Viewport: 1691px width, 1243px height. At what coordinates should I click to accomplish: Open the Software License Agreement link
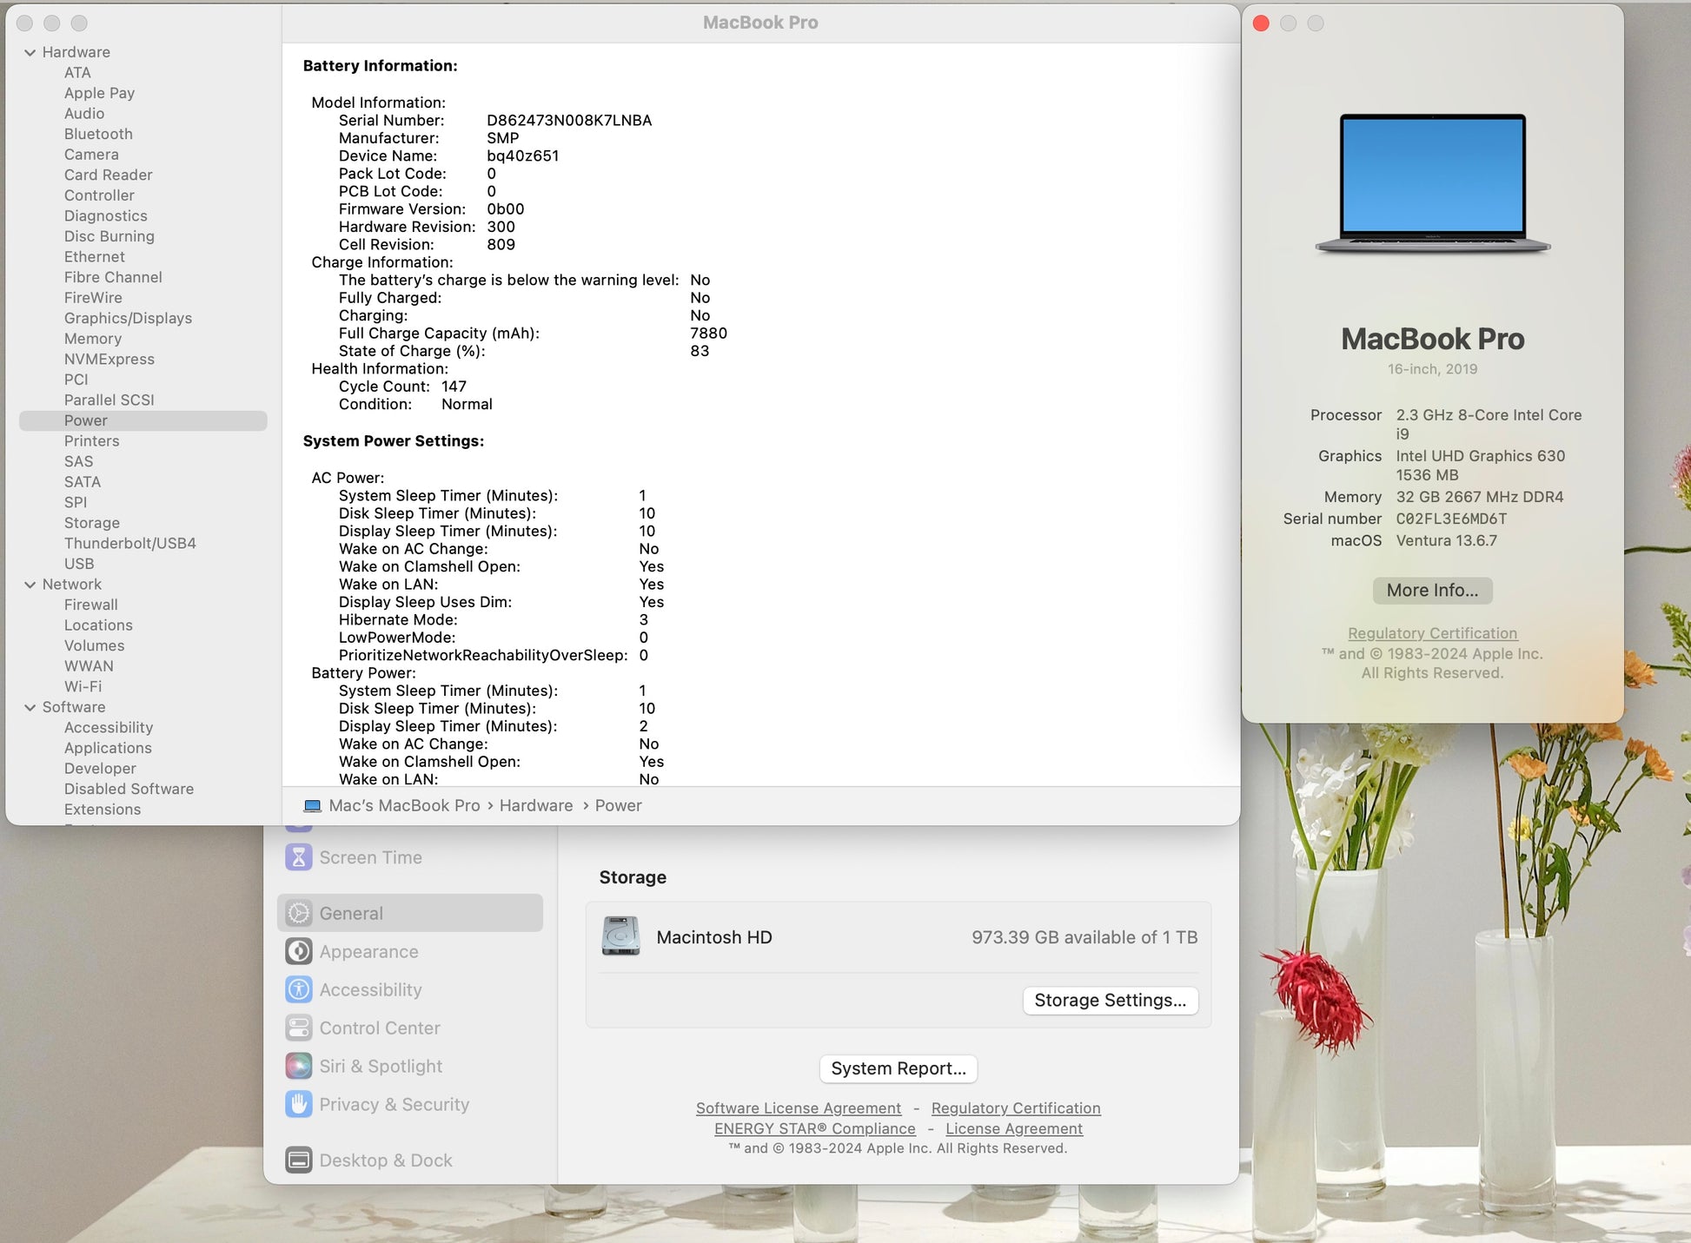pos(798,1108)
